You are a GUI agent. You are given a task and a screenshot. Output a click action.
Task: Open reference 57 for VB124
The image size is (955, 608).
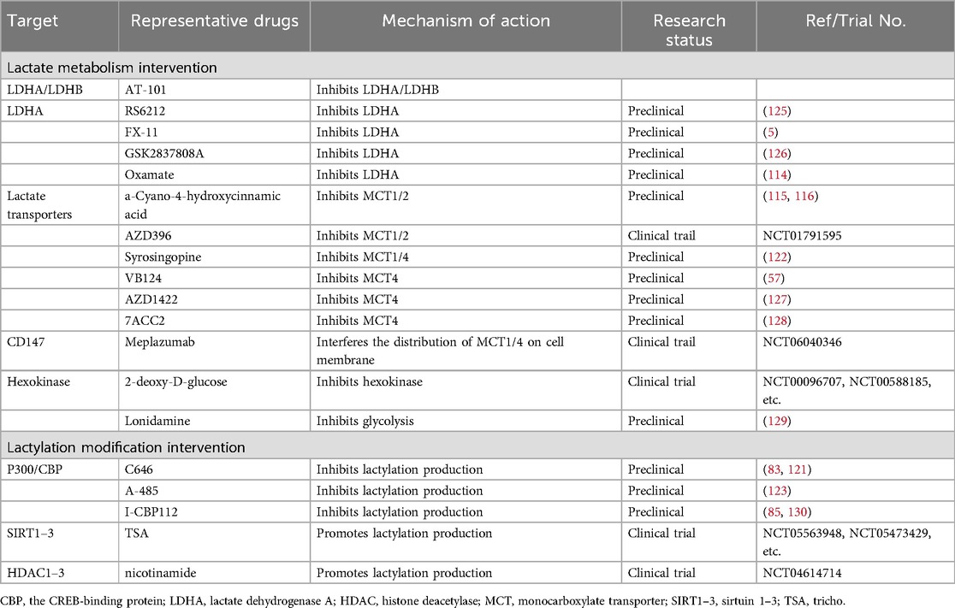(774, 278)
